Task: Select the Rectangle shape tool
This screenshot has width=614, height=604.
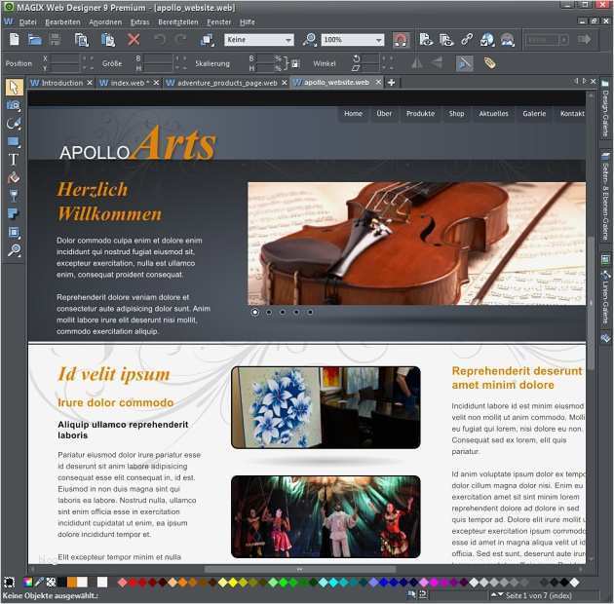Action: click(x=14, y=141)
